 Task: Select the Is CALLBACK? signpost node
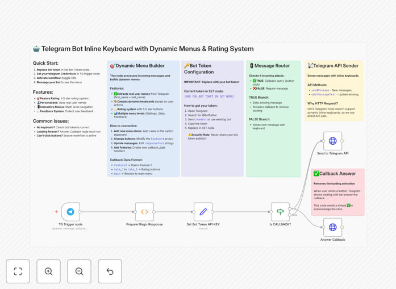pyautogui.click(x=280, y=212)
